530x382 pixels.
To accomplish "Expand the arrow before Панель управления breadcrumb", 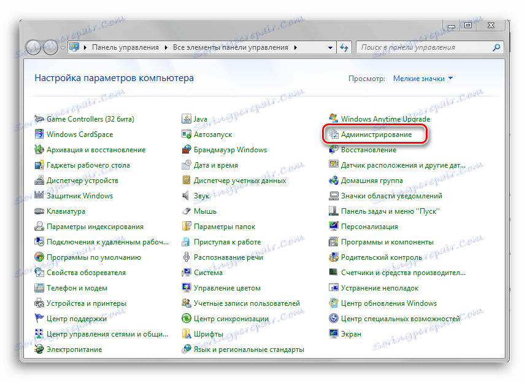I will click(x=85, y=48).
